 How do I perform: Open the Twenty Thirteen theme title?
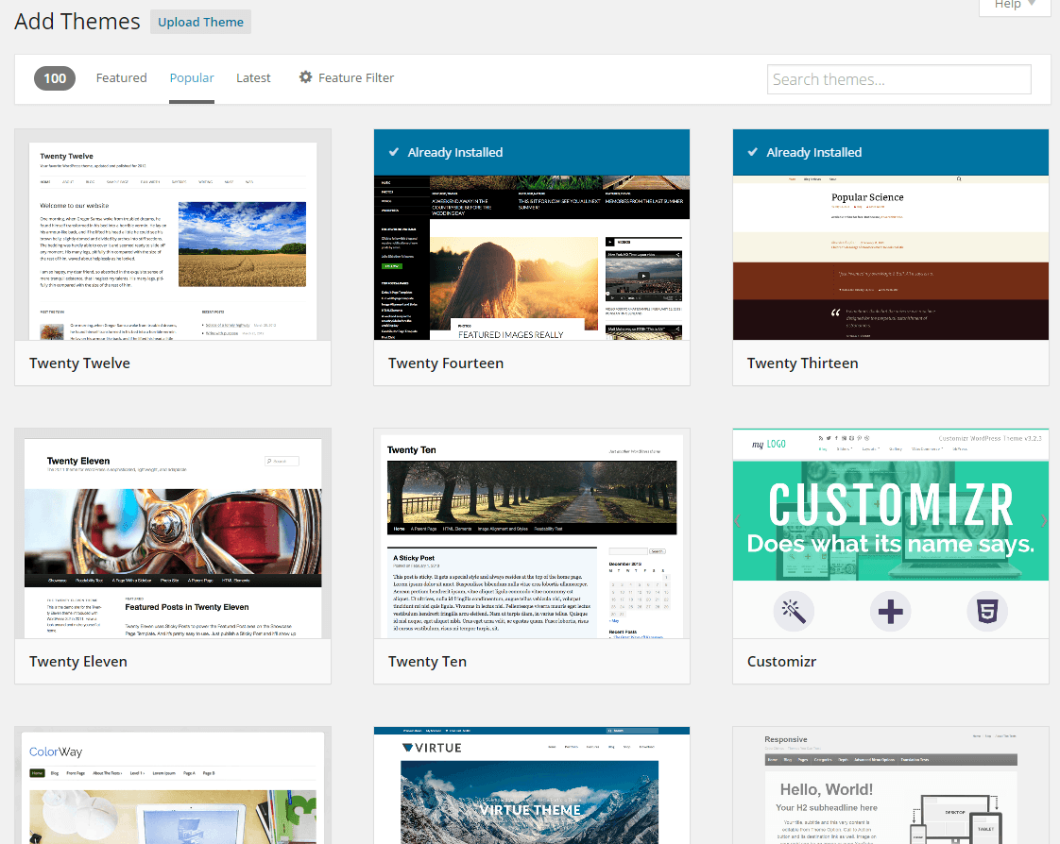click(802, 363)
